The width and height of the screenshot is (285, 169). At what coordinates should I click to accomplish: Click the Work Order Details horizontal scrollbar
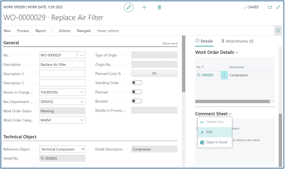pyautogui.click(x=232, y=101)
